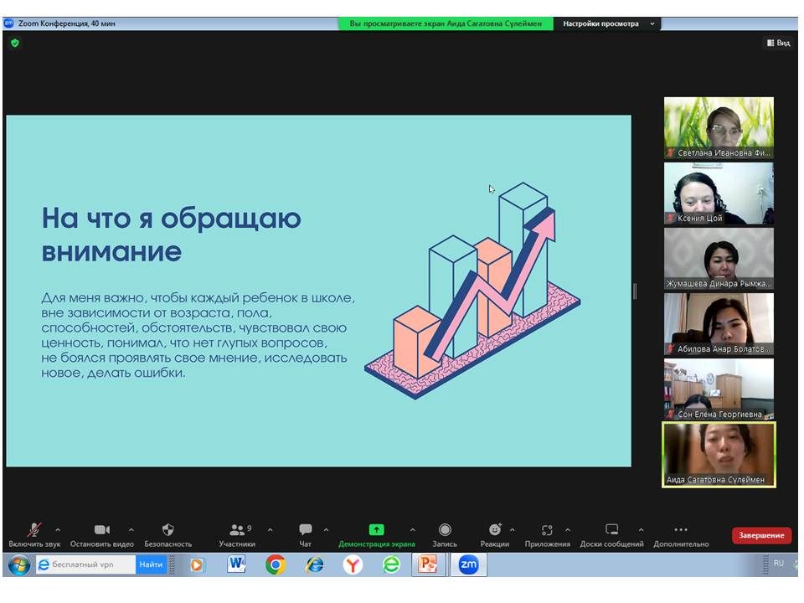
Task: Click Дополнительно three-dots icon
Action: (x=681, y=530)
